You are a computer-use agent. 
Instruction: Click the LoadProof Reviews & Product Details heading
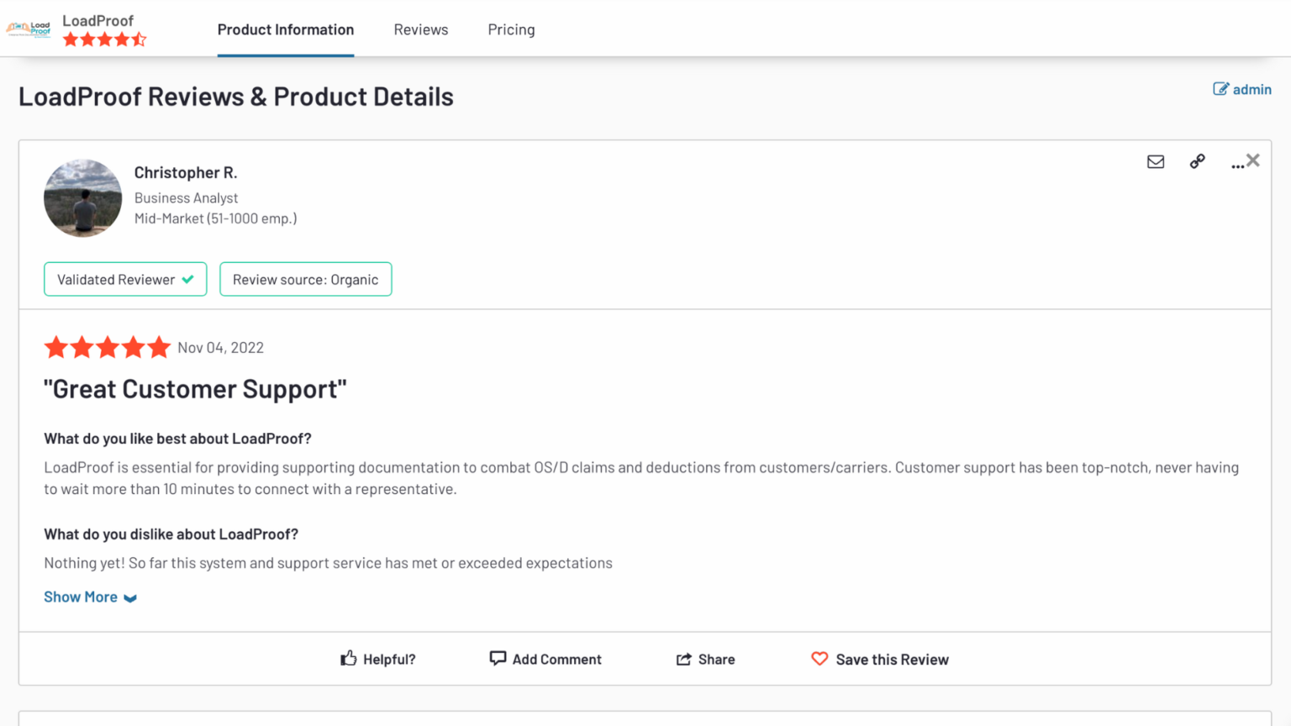pos(236,97)
